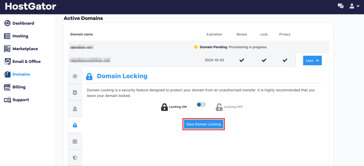364x166 pixels.
Task: Click the Privacy column checkmark for the domain
Action: (x=285, y=60)
